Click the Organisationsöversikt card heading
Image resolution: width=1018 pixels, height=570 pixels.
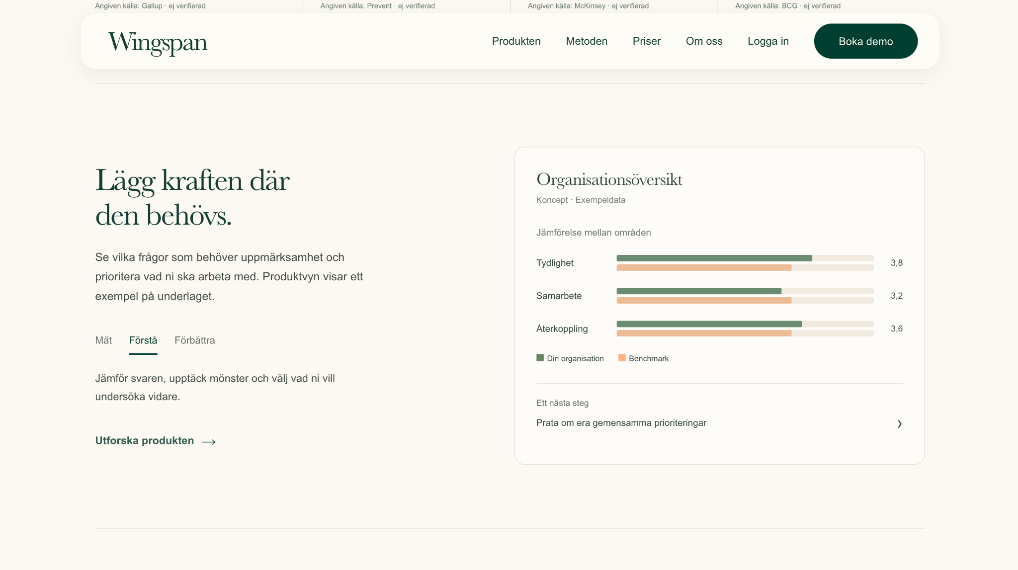(x=609, y=180)
